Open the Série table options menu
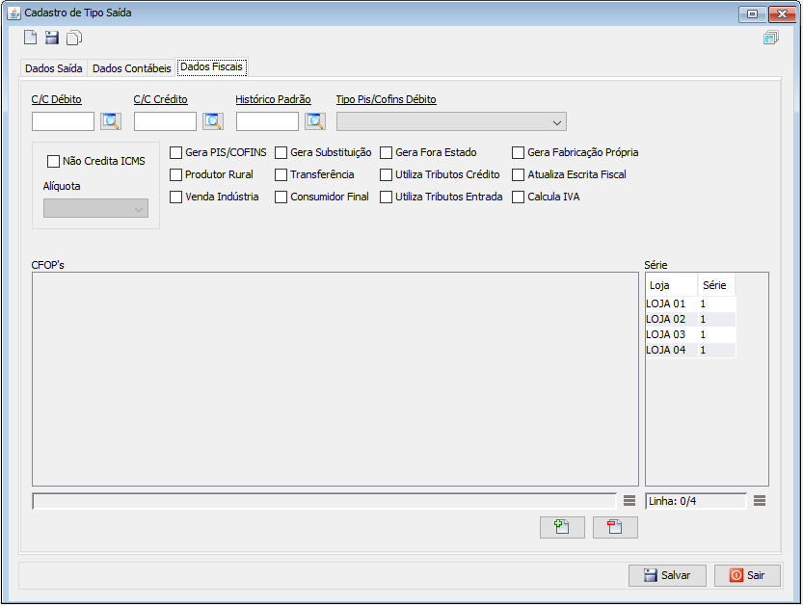Image resolution: width=803 pixels, height=606 pixels. click(760, 501)
